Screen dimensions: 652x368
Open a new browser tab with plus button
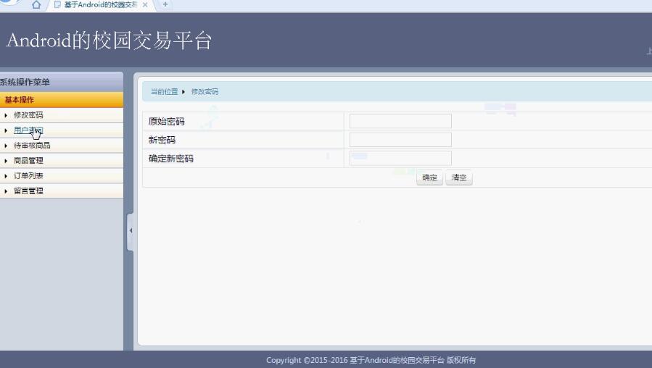coord(165,4)
